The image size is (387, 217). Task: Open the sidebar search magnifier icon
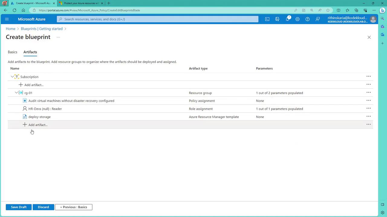[382, 19]
